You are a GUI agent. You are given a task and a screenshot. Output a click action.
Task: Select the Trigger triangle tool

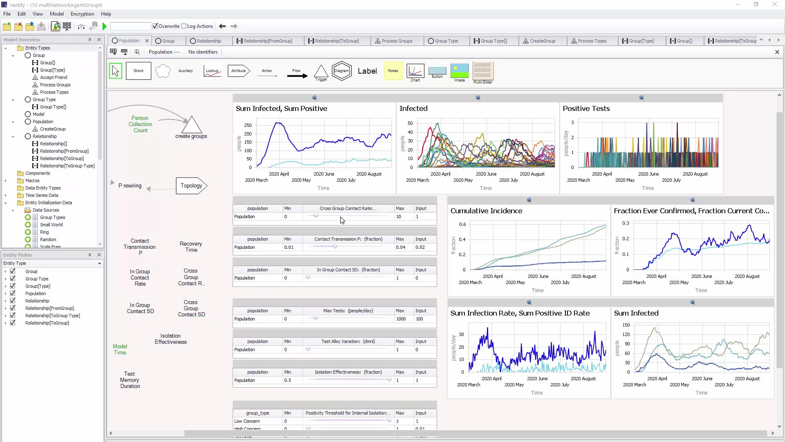[x=321, y=73]
